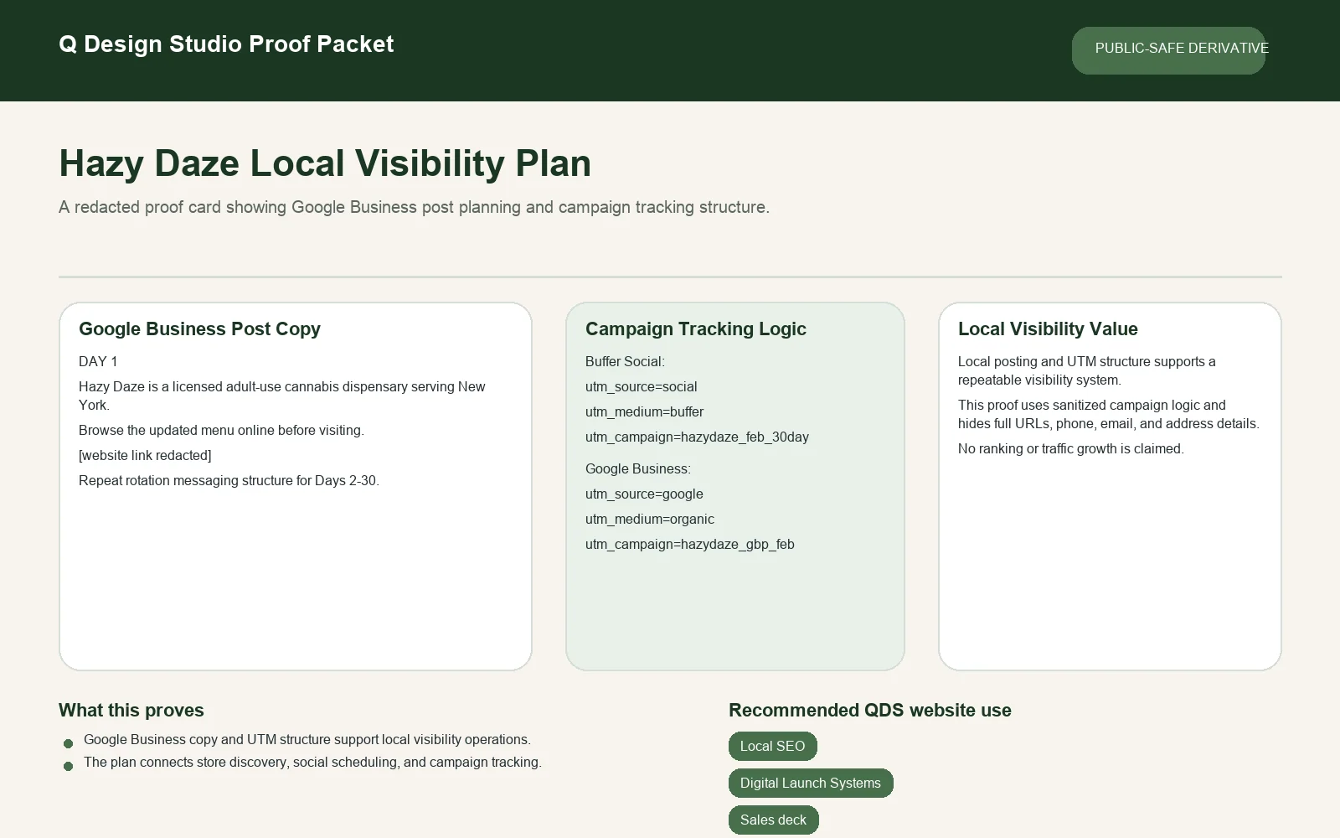Viewport: 1340px width, 838px height.
Task: Click the redacted proof card subtitle
Action: (414, 207)
